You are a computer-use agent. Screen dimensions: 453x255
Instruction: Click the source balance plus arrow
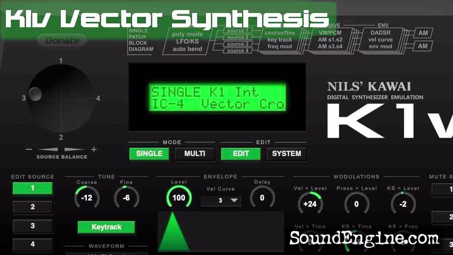(x=75, y=149)
